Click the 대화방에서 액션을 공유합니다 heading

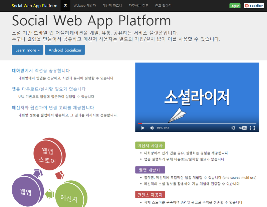pyautogui.click(x=41, y=71)
